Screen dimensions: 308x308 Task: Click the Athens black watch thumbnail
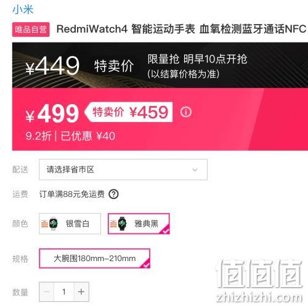(123, 224)
